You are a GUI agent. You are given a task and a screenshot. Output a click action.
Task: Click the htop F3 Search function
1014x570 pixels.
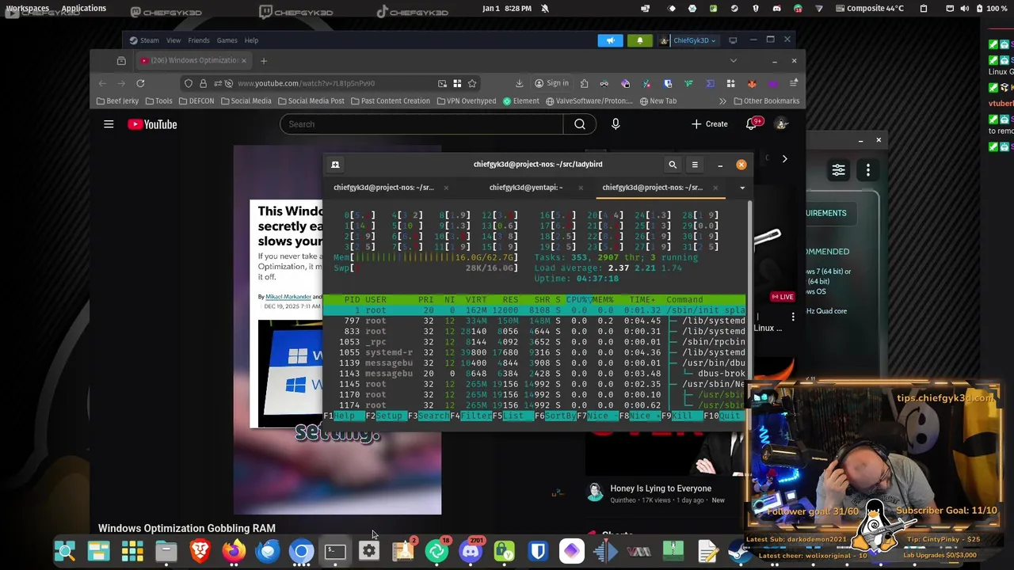pyautogui.click(x=428, y=416)
